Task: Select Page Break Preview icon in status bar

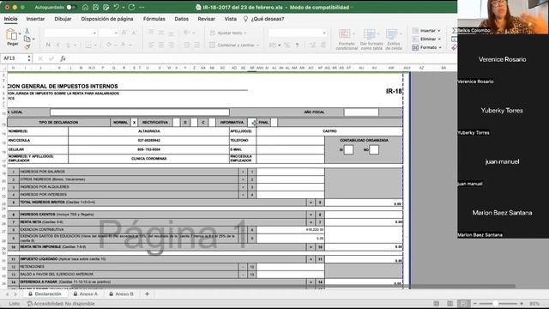Action: (463, 303)
